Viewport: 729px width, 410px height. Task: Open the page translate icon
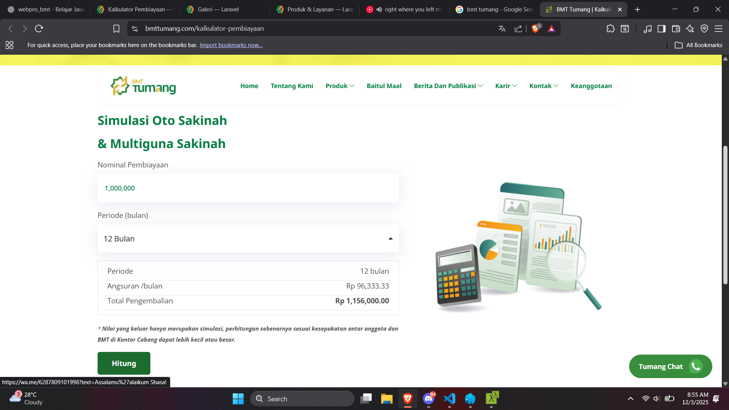click(x=502, y=28)
